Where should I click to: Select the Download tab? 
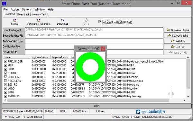click(x=9, y=14)
